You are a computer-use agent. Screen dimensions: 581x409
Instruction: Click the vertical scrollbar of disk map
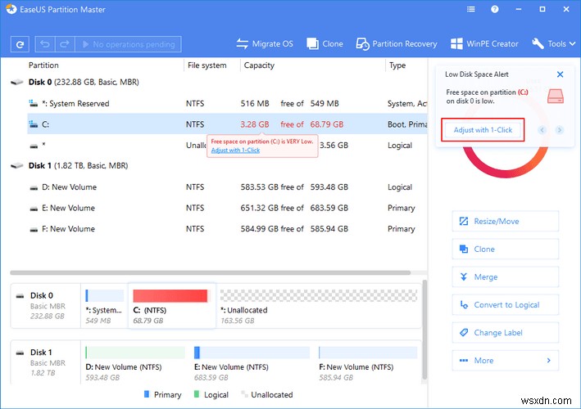coord(424,329)
